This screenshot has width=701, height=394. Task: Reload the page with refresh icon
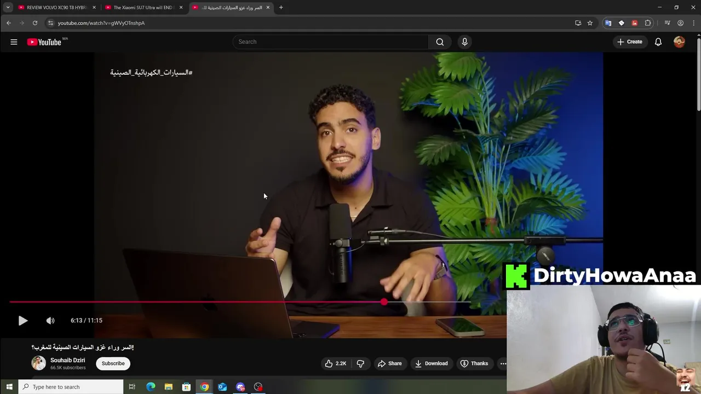(35, 23)
